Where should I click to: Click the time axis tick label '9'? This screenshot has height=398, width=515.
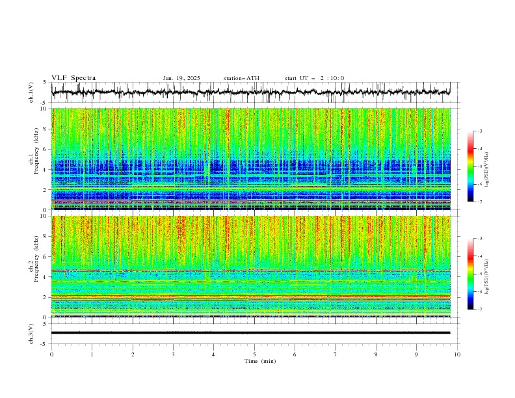[416, 354]
